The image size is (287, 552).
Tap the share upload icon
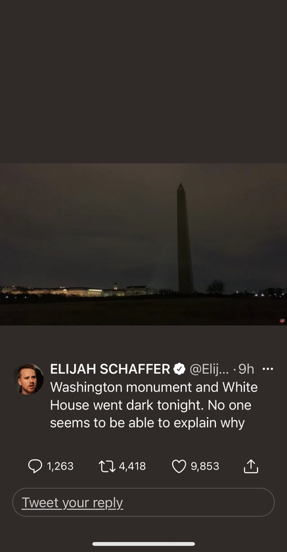coord(251,466)
